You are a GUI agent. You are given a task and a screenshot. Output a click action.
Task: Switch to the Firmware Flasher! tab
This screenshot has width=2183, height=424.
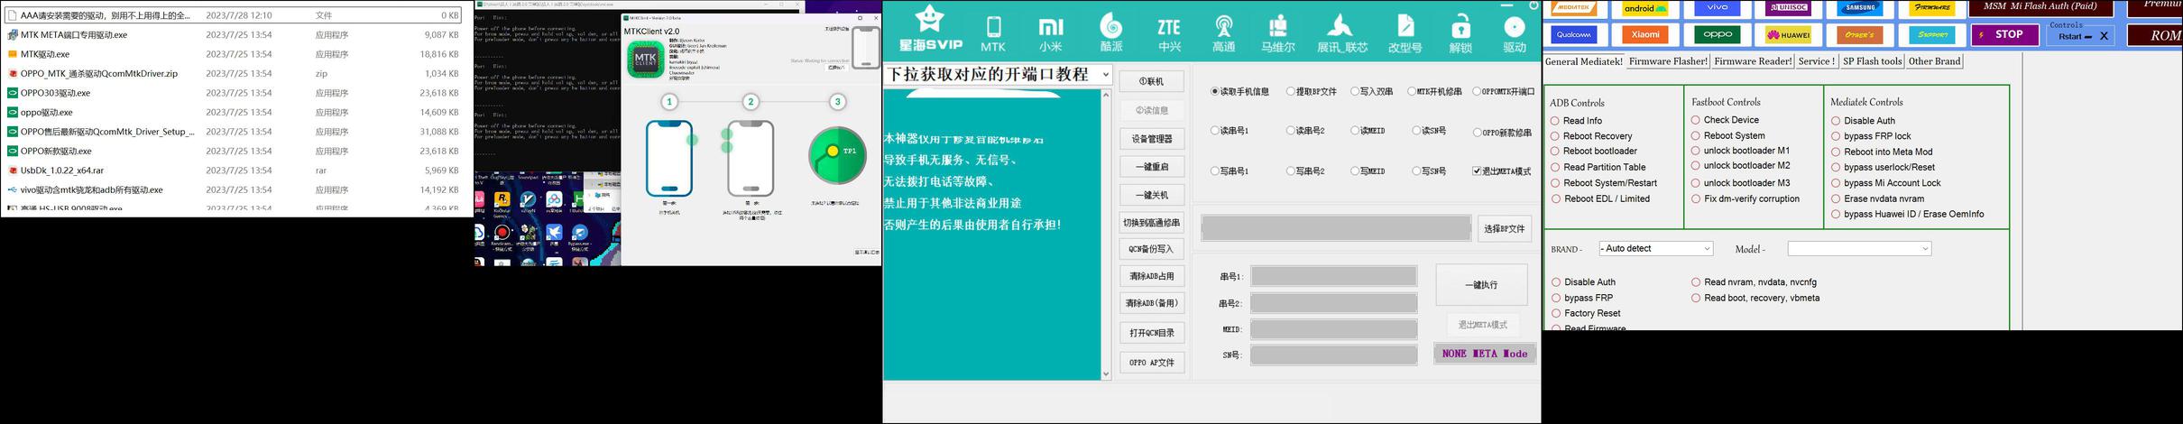tap(1667, 61)
